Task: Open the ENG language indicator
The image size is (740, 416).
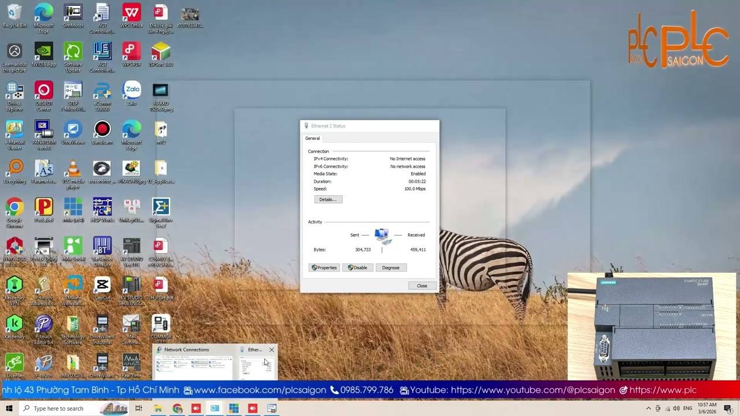Action: coord(688,408)
